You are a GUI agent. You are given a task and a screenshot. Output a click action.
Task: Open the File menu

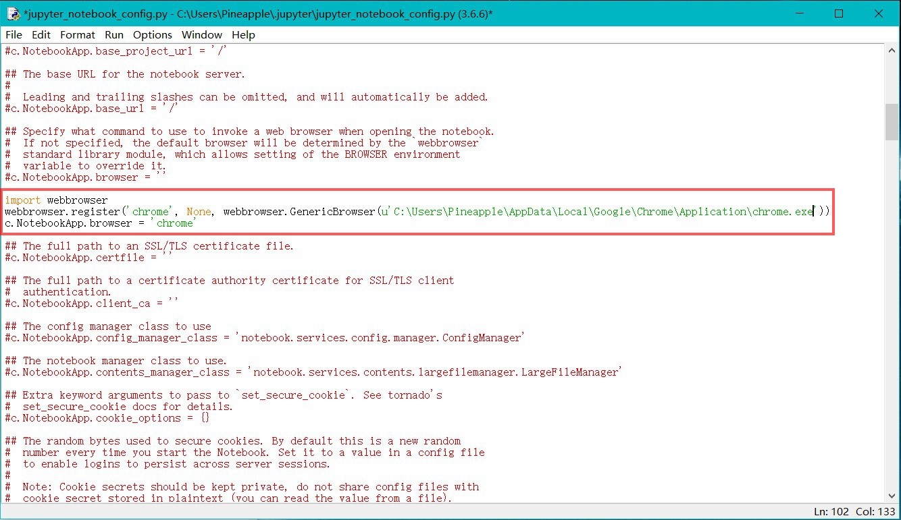point(13,34)
